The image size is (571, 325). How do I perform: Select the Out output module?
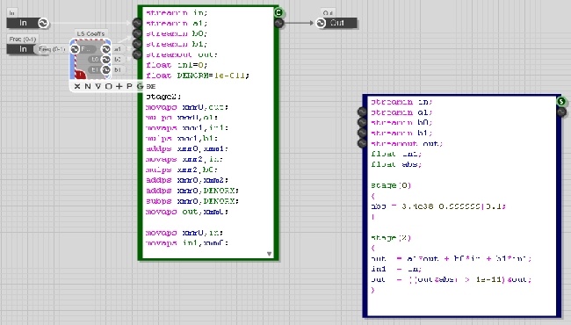336,23
